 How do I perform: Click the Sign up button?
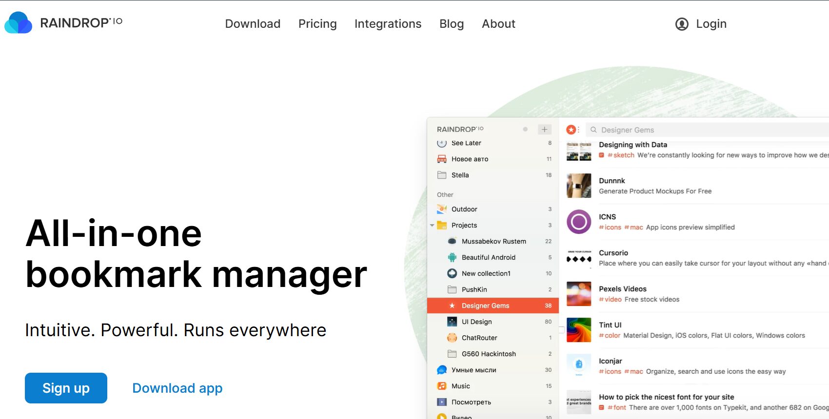[66, 388]
